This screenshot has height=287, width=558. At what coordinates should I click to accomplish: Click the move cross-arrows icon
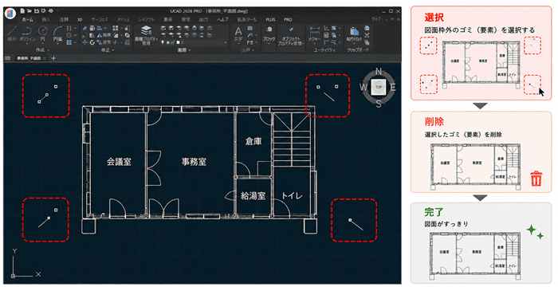pyautogui.click(x=84, y=42)
